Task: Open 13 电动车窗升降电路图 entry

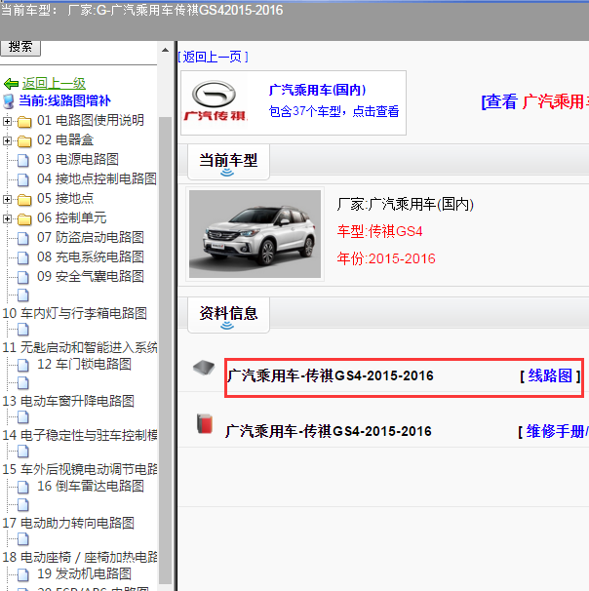Action: pos(68,401)
